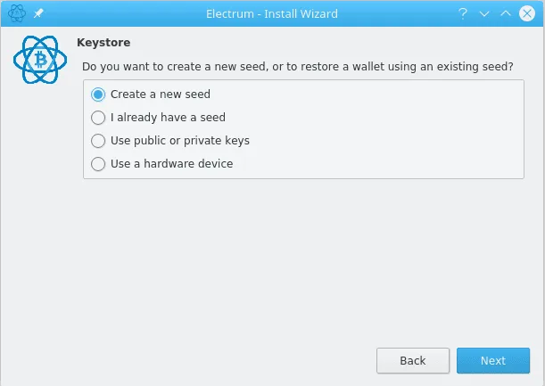Screen dimensions: 545x386
Task: Click the large Electrum Bitcoin logo
Action: [40, 60]
